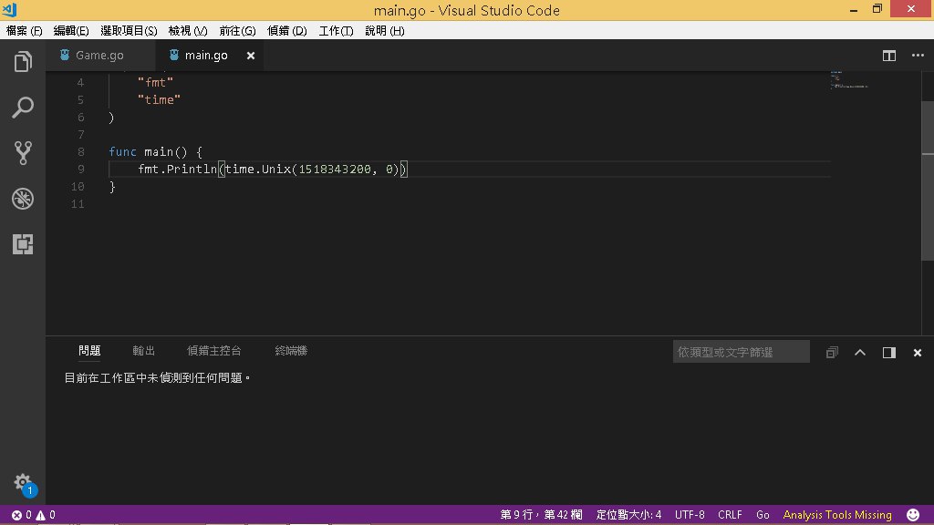934x525 pixels.
Task: Open the 檔案 (F) menu
Action: pyautogui.click(x=24, y=31)
